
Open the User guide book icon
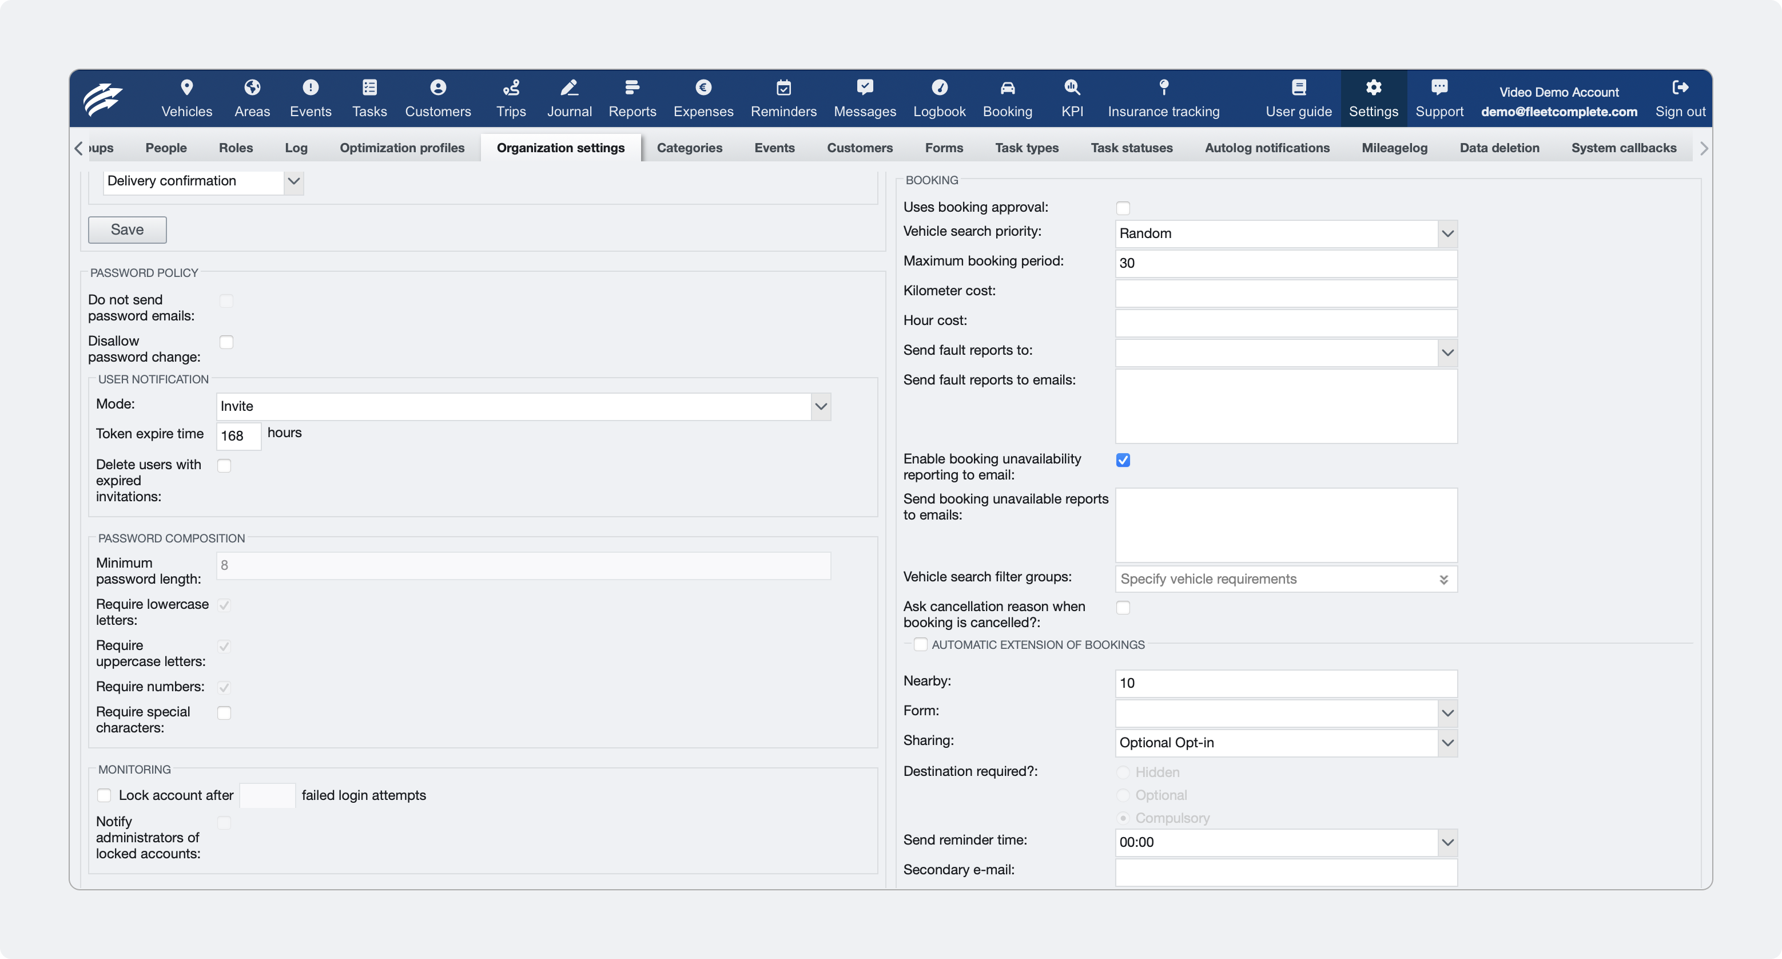(x=1299, y=87)
